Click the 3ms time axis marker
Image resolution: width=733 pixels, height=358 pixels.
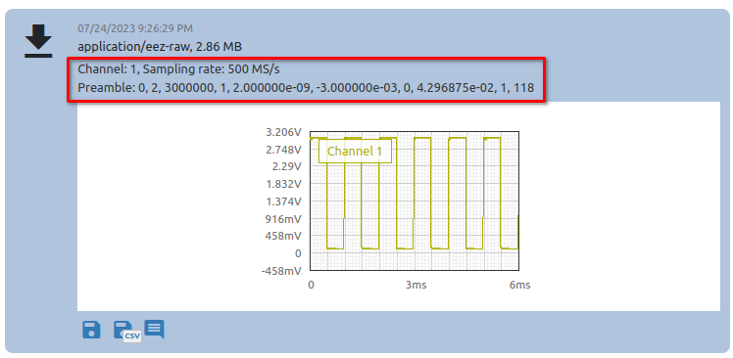[x=416, y=286]
